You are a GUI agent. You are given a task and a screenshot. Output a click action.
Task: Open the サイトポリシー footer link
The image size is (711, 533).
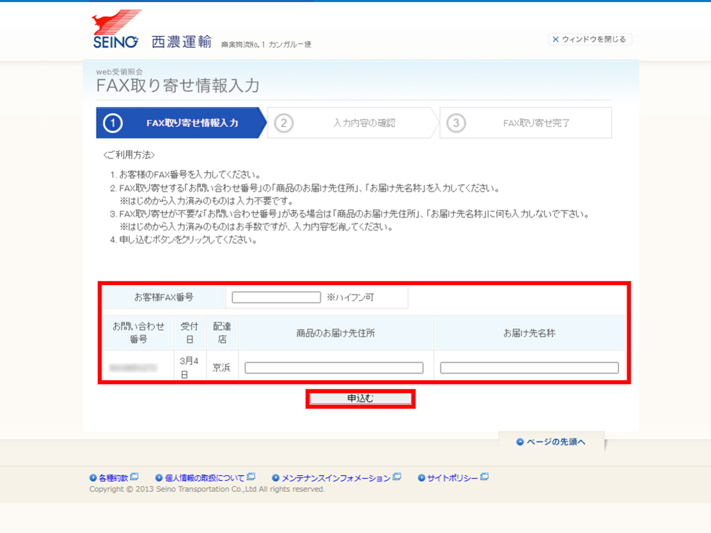point(452,477)
